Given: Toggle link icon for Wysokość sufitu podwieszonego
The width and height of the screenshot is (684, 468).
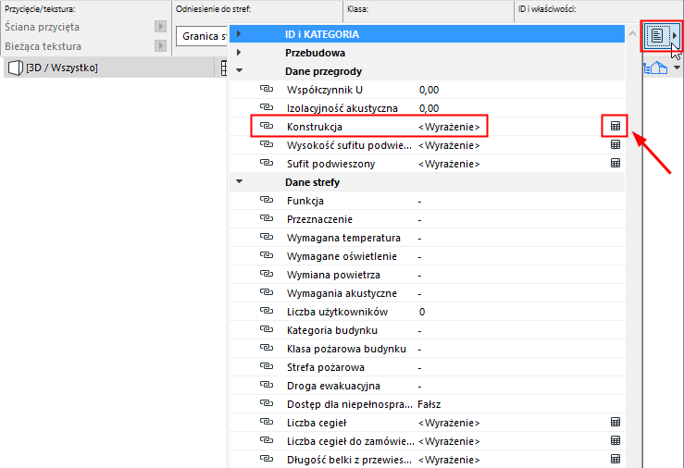Looking at the screenshot, I should click(x=266, y=144).
